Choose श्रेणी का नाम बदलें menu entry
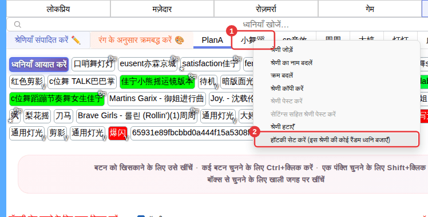 pos(291,63)
